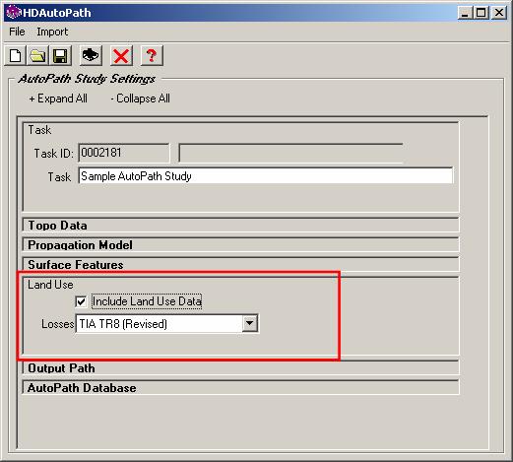The image size is (513, 462).
Task: Expand the Propagation Model section
Action: click(240, 245)
